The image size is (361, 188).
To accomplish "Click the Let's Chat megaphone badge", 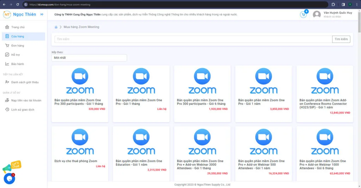I will click(x=12, y=166).
